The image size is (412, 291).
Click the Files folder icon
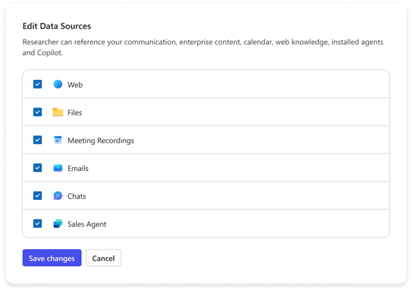click(58, 112)
